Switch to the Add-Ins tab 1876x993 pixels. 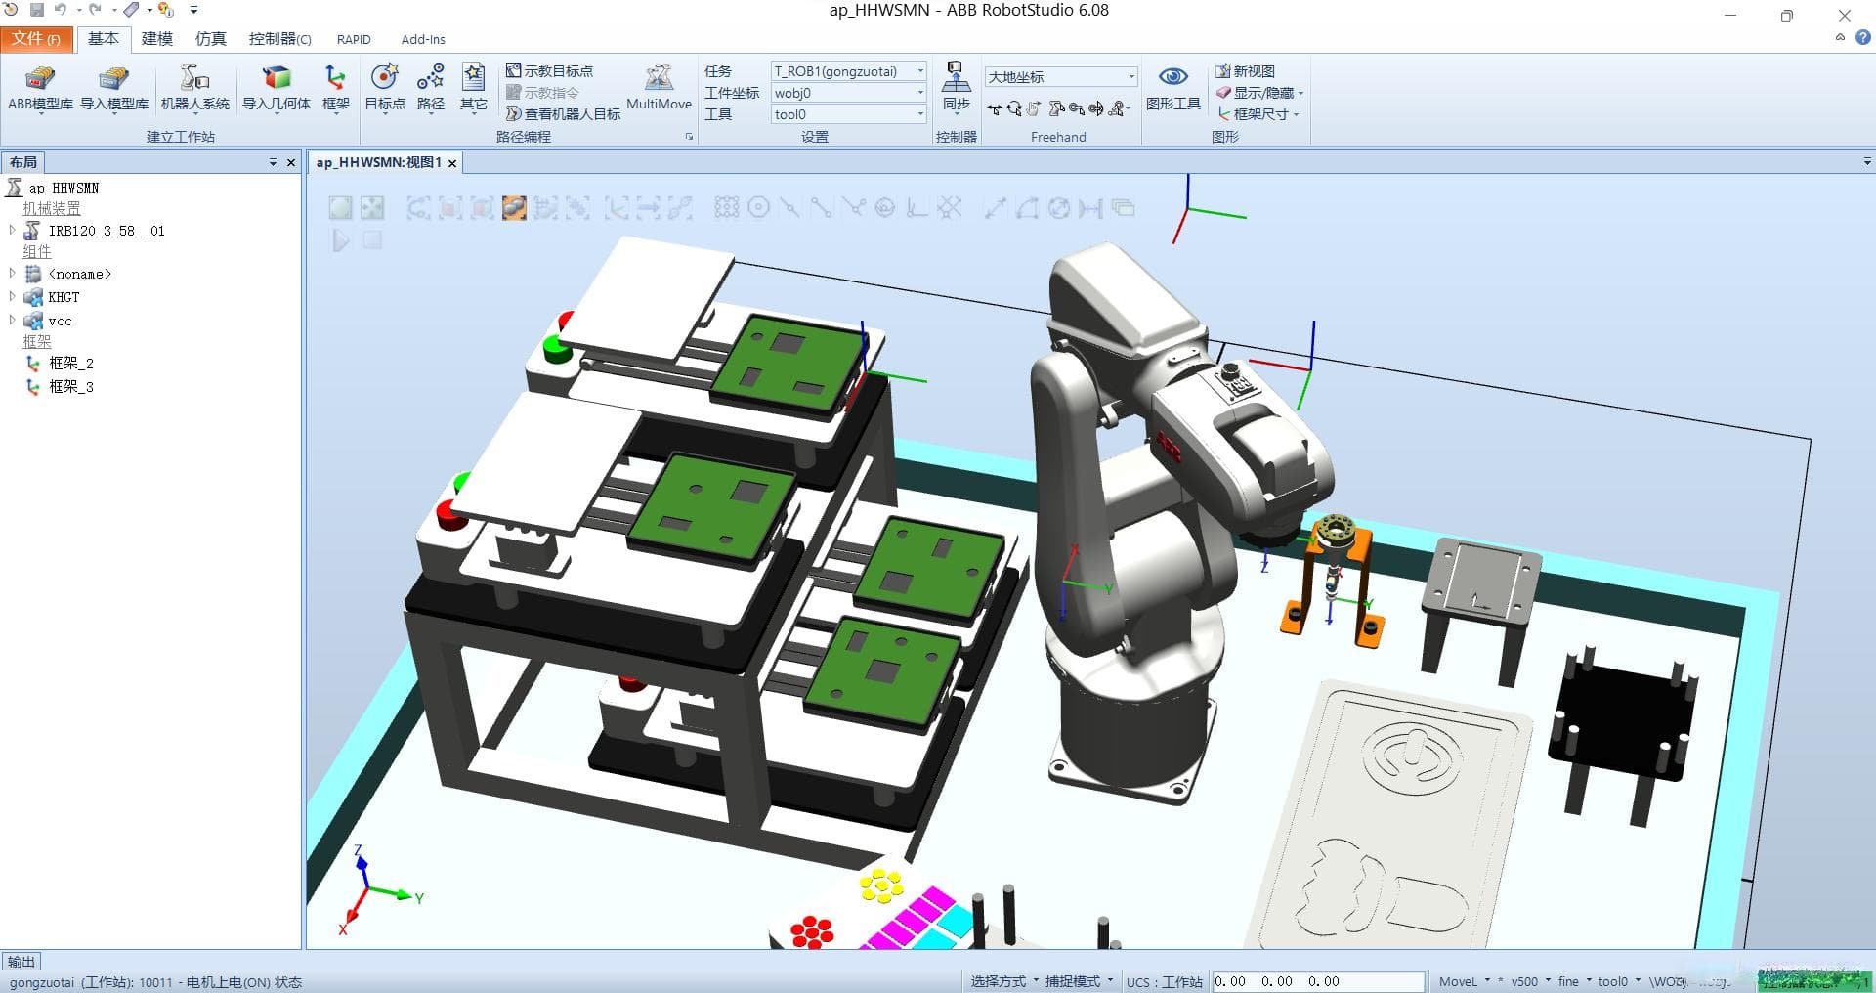point(423,39)
